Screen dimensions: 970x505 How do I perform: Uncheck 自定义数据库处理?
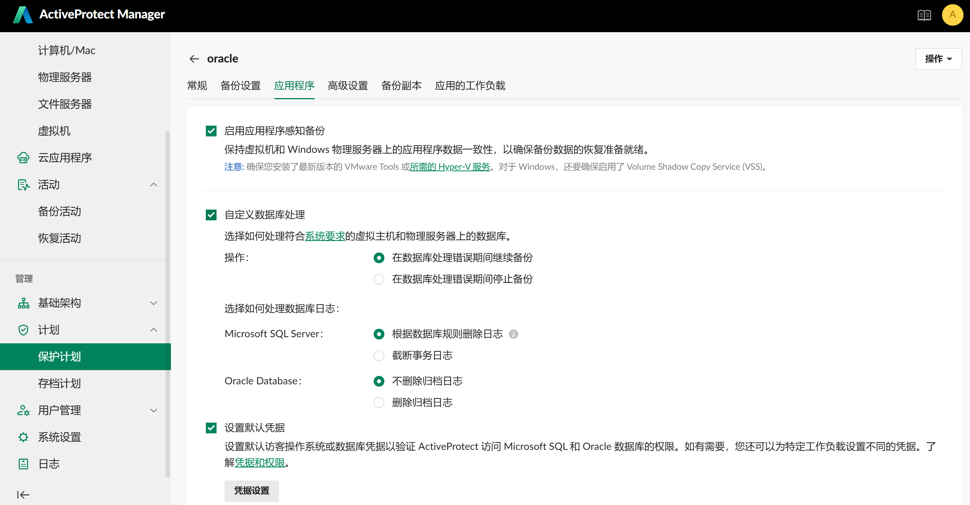coord(211,215)
